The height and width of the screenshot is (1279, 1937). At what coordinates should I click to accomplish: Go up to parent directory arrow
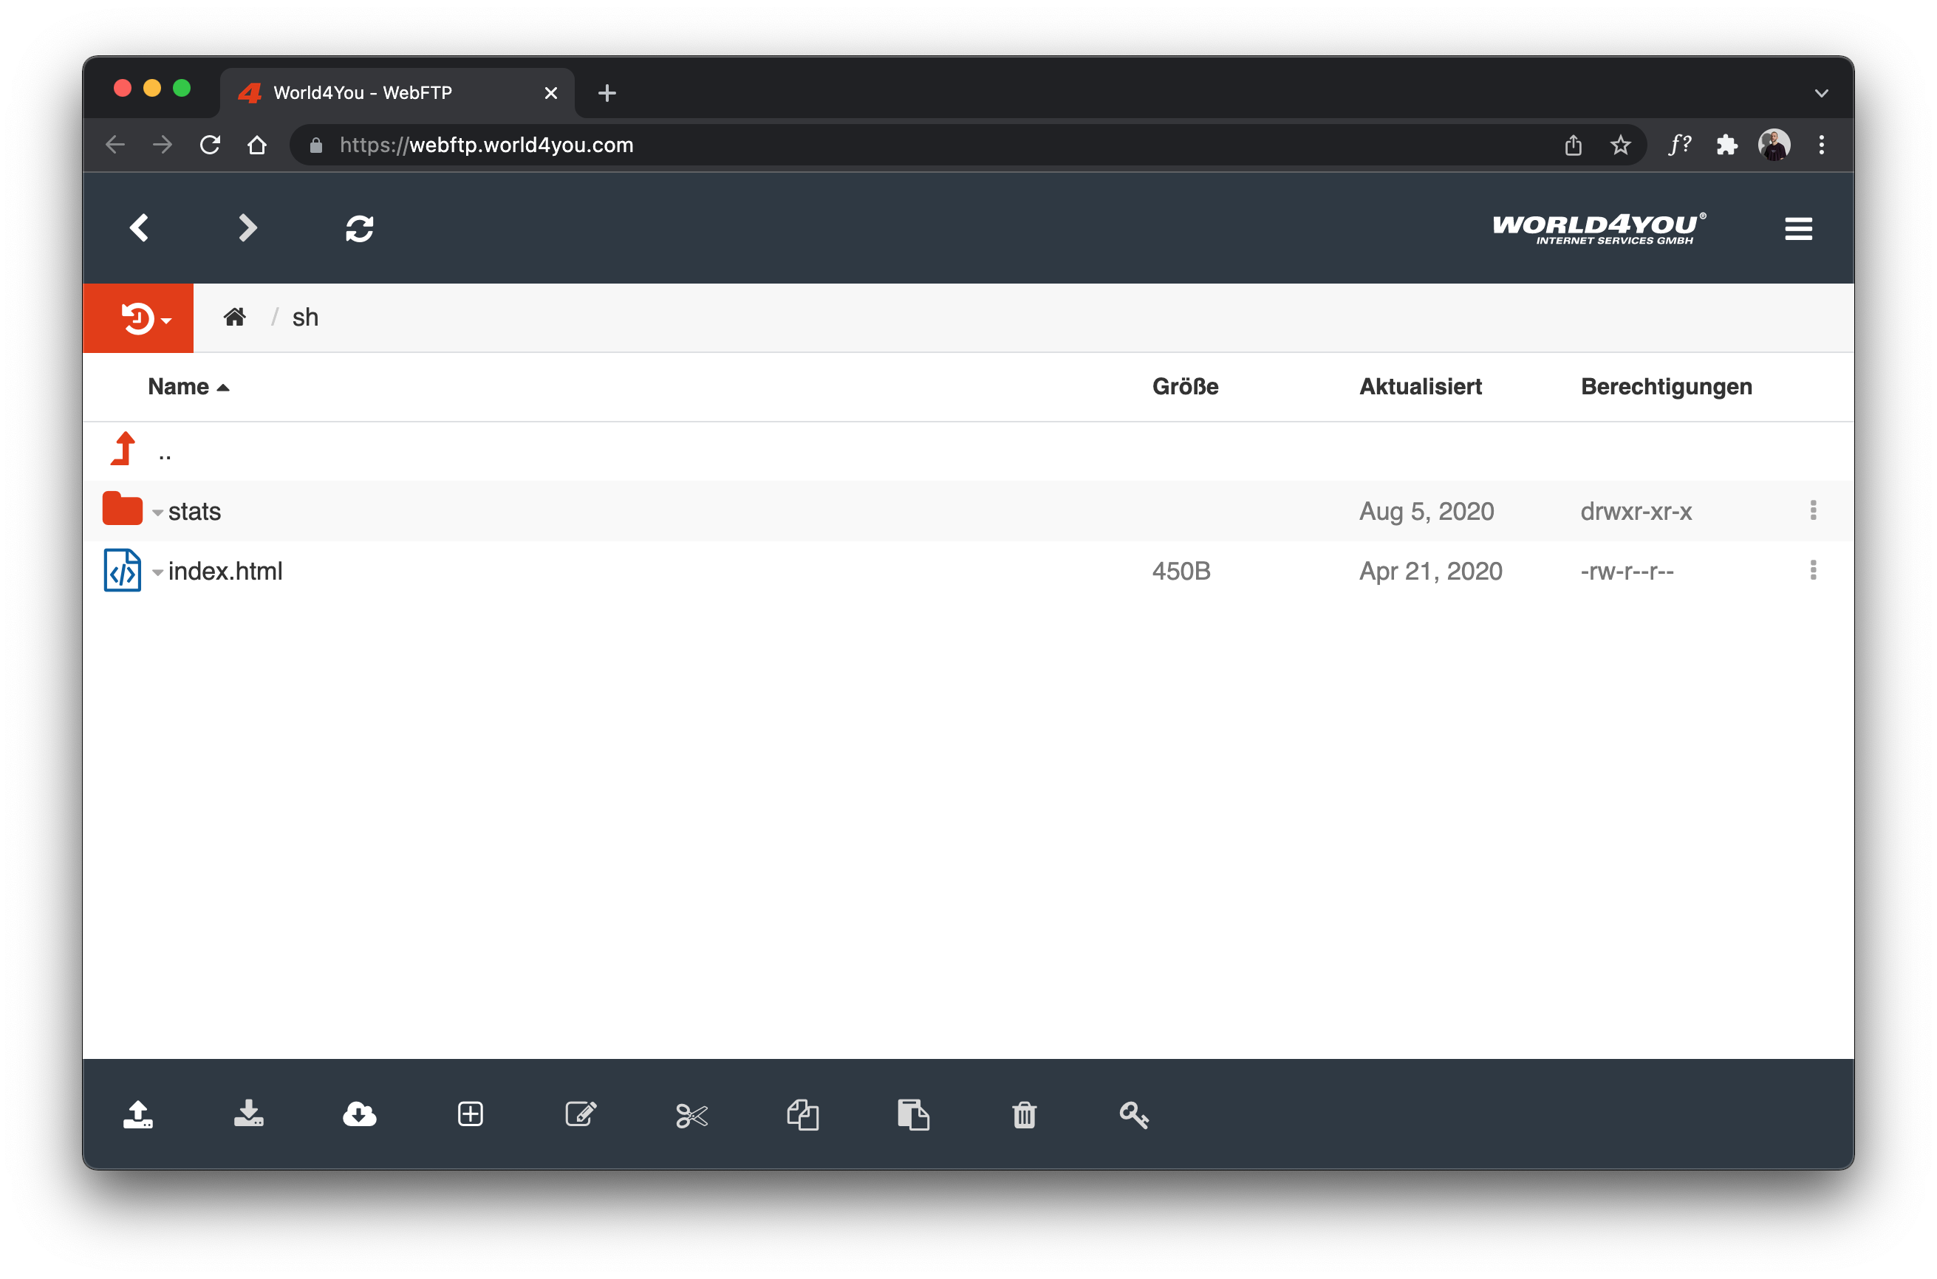[123, 449]
